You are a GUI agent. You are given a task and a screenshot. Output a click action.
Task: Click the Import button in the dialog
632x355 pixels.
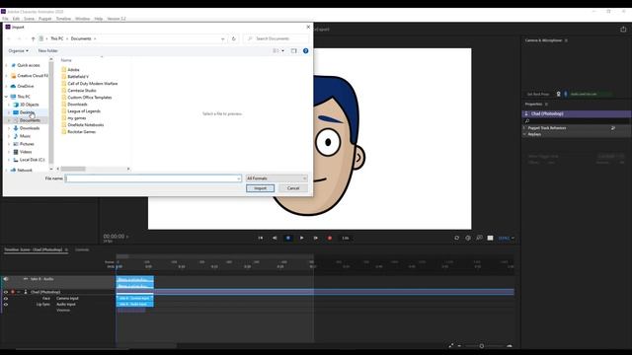point(260,188)
